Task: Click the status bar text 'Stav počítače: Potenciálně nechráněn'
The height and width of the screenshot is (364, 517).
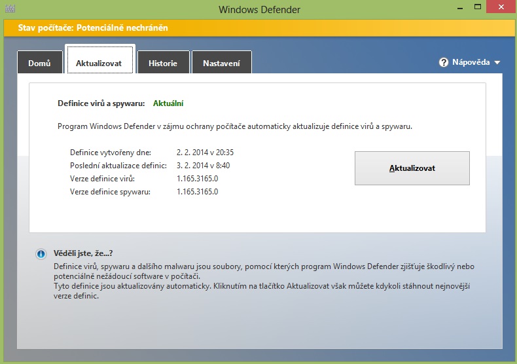Action: [93, 27]
